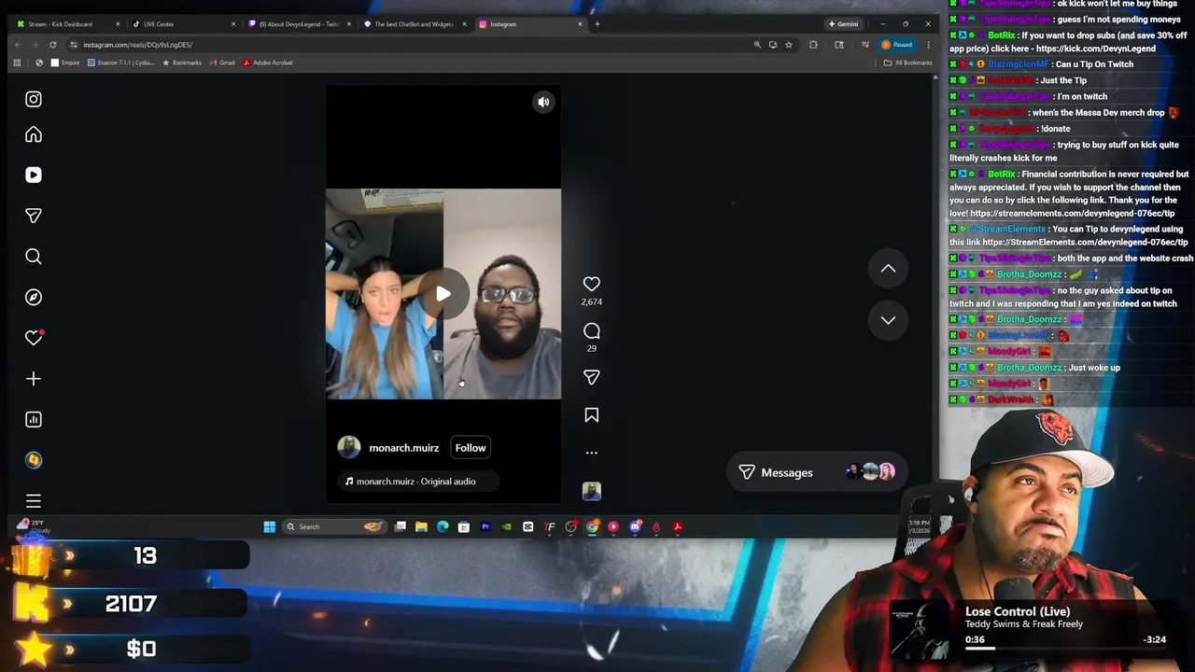This screenshot has width=1195, height=672.
Task: Open Explore compass icon
Action: point(34,297)
